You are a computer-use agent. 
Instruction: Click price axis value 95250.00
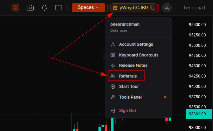[197, 35]
